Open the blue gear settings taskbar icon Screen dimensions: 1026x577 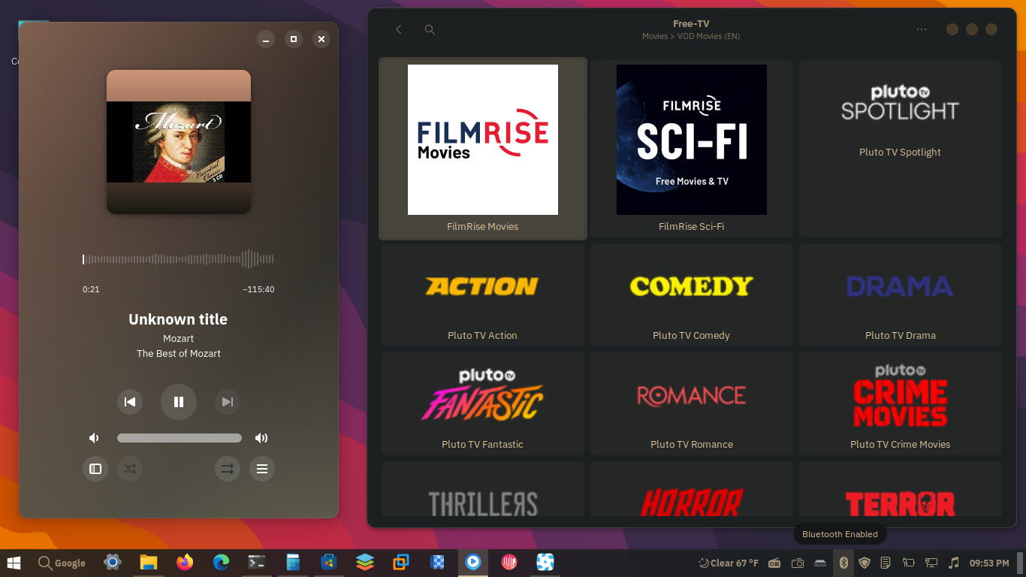[113, 562]
